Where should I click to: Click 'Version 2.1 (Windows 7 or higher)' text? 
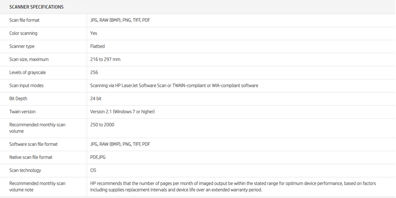(122, 112)
